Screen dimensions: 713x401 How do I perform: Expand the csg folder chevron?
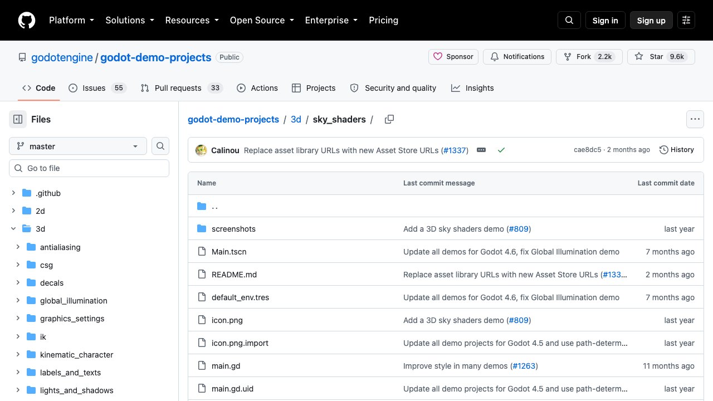tap(18, 265)
